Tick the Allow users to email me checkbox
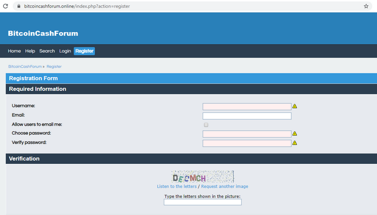377x215 pixels. (x=206, y=125)
